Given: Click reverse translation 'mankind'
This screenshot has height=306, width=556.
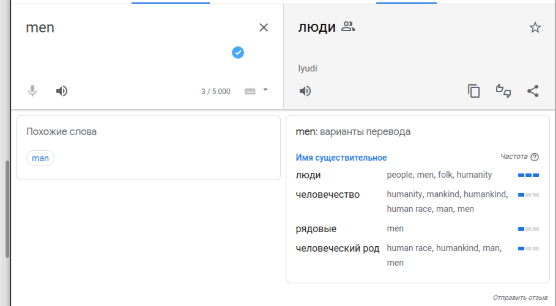Looking at the screenshot, I should (443, 194).
